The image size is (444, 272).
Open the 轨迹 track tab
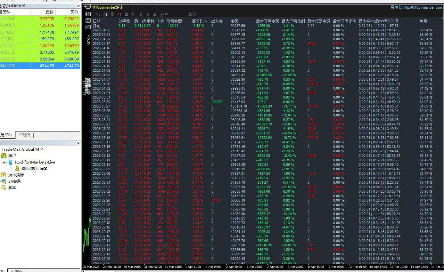(x=193, y=14)
